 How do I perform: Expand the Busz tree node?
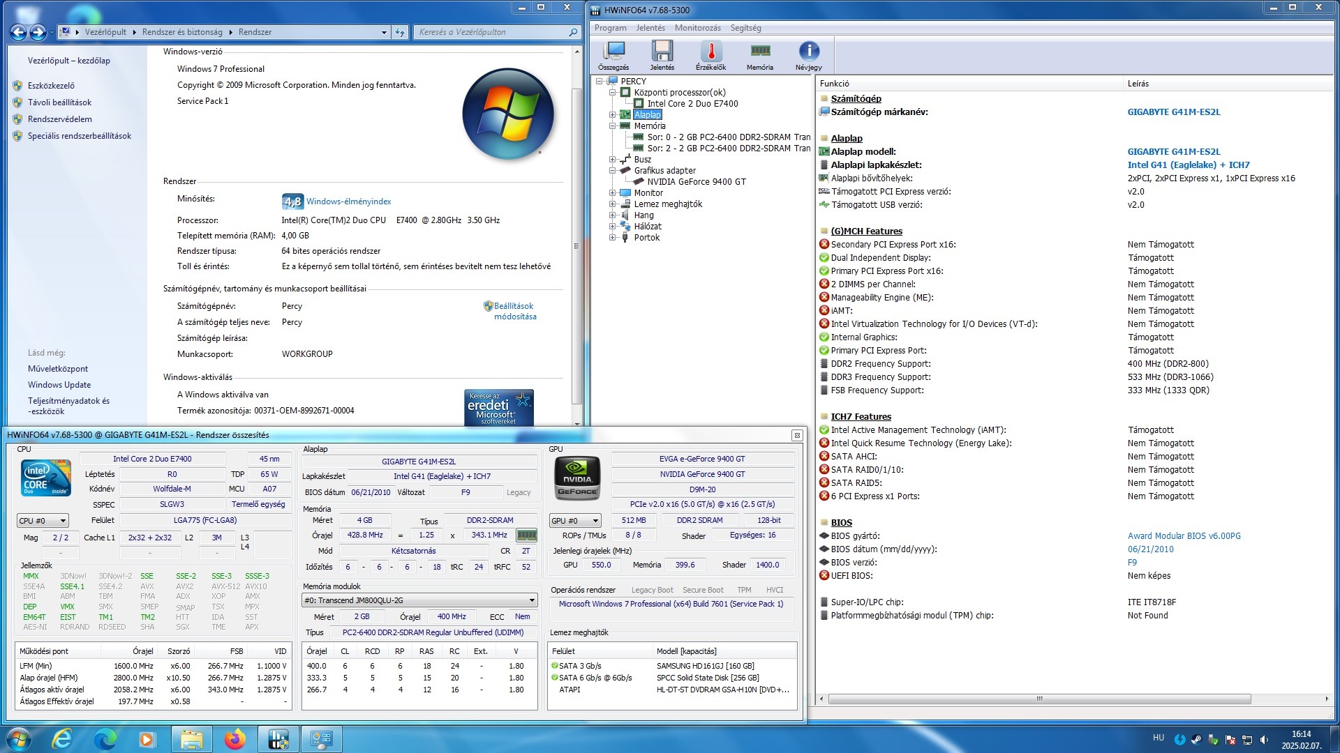click(x=612, y=160)
